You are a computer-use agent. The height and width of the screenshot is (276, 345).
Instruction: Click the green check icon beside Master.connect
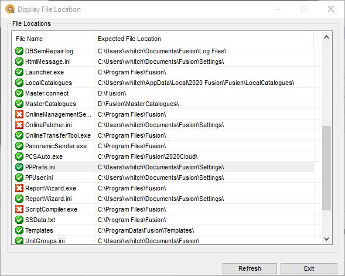coord(19,93)
